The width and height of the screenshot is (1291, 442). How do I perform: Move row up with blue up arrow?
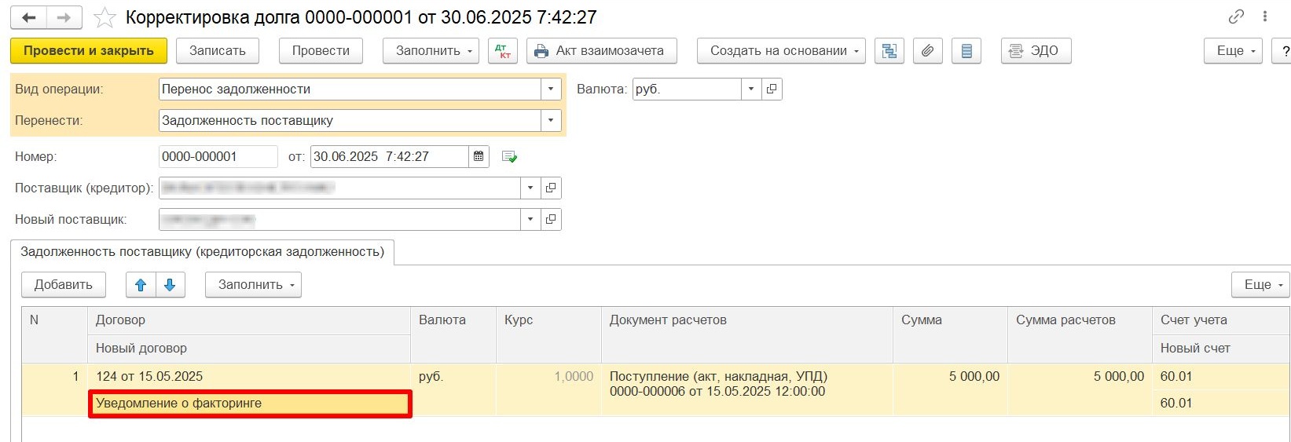pos(141,285)
